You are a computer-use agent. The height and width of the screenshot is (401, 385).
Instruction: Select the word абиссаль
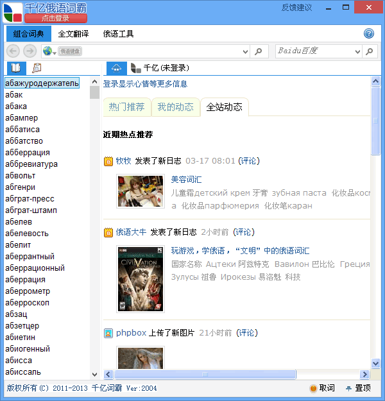[x=23, y=372]
